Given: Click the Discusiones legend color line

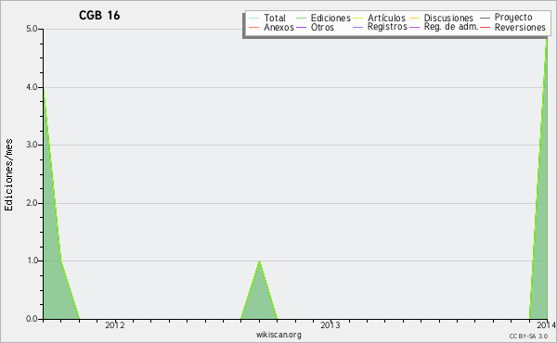Looking at the screenshot, I should (415, 18).
